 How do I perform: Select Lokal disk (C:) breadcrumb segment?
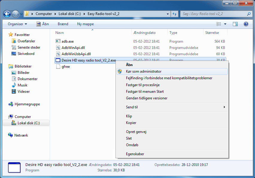[x=70, y=14]
